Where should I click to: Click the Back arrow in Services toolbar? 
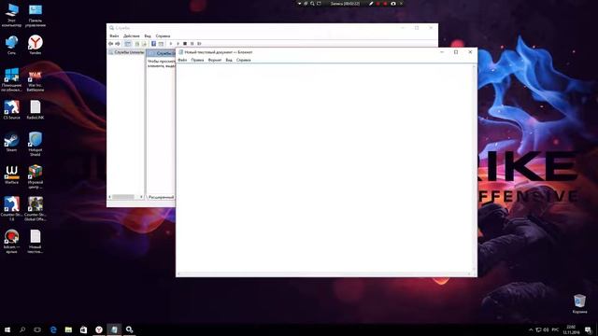point(111,44)
